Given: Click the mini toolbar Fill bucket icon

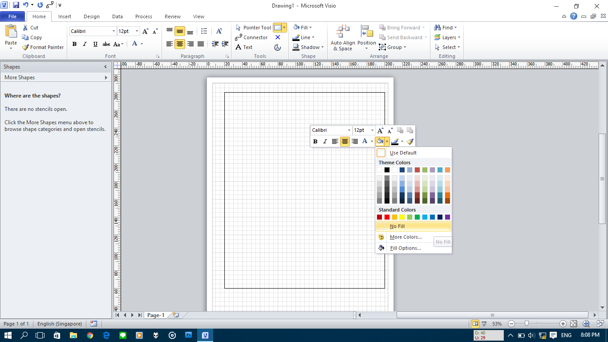Looking at the screenshot, I should (380, 142).
